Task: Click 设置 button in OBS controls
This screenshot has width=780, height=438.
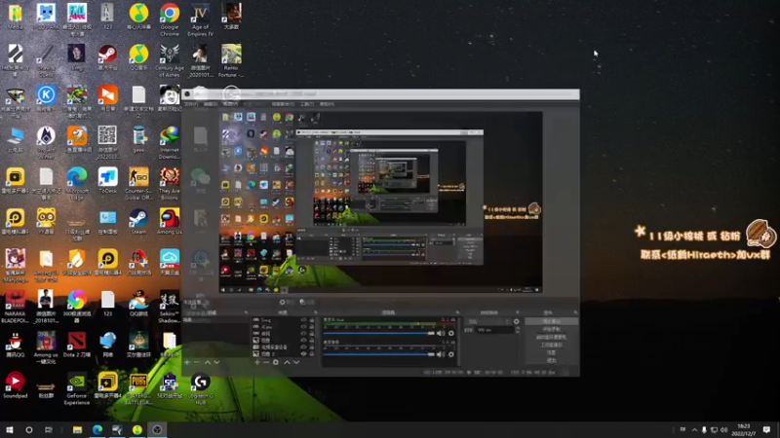Action: pos(551,352)
